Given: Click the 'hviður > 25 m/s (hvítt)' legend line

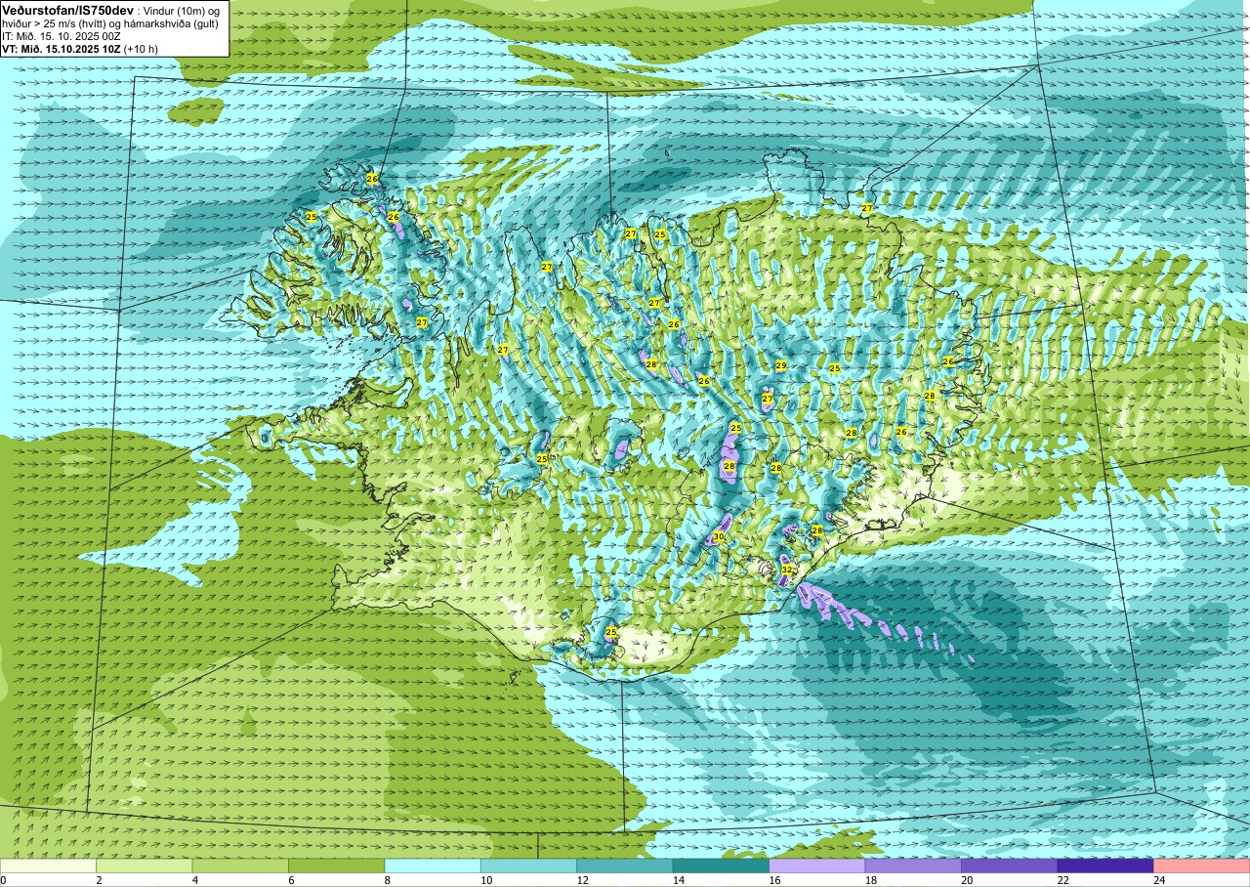Looking at the screenshot, I should coord(56,22).
